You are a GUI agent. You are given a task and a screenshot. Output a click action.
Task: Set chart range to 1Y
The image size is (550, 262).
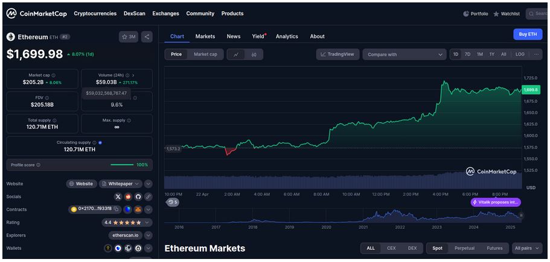point(492,55)
